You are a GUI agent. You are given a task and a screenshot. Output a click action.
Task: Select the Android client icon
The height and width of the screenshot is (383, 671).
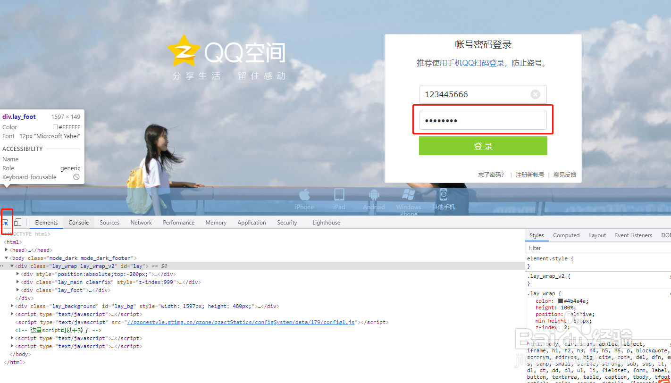tap(374, 195)
